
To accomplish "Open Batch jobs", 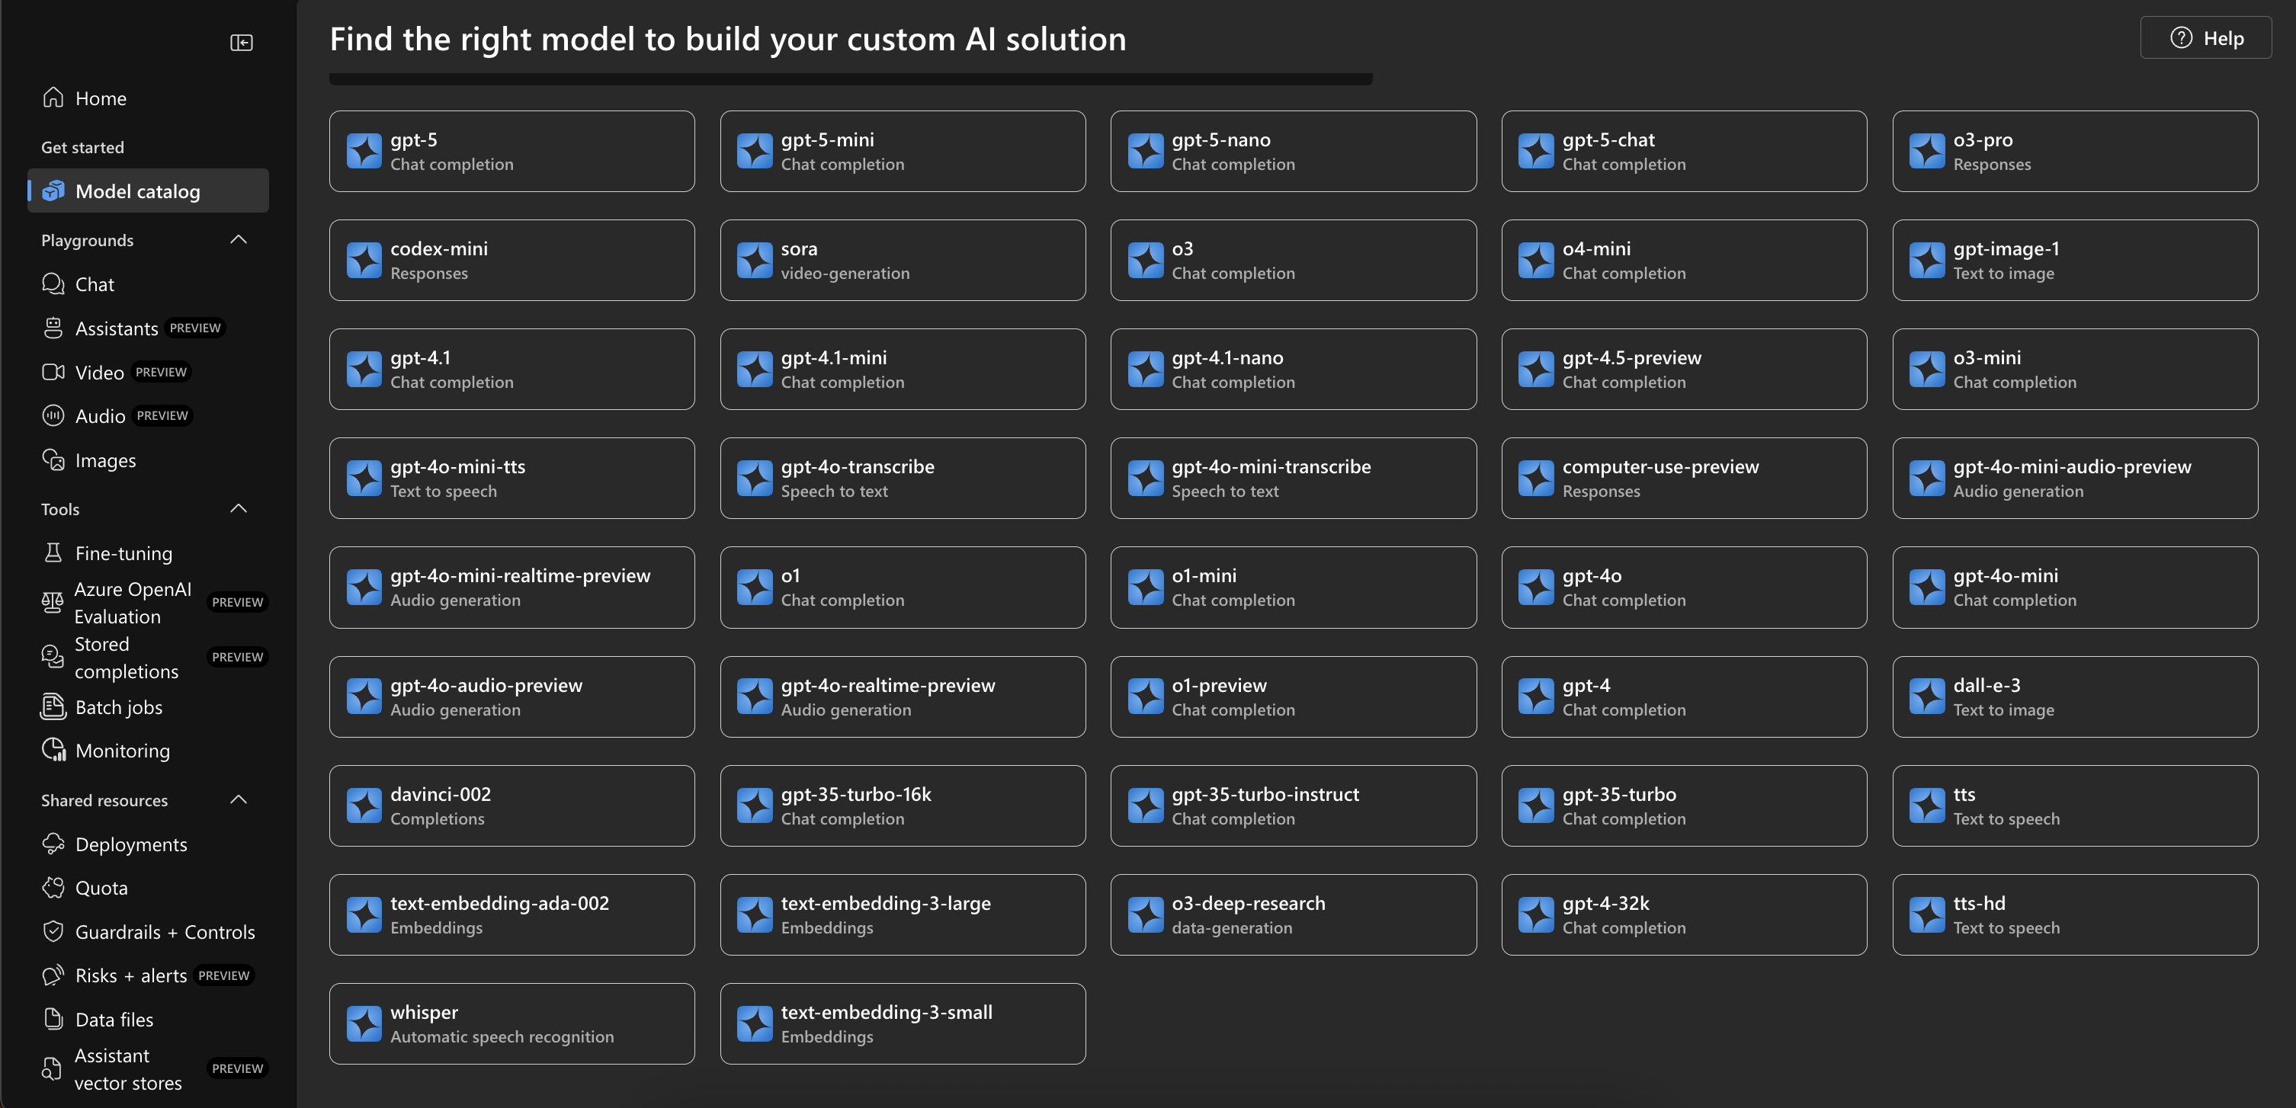I will tap(117, 707).
